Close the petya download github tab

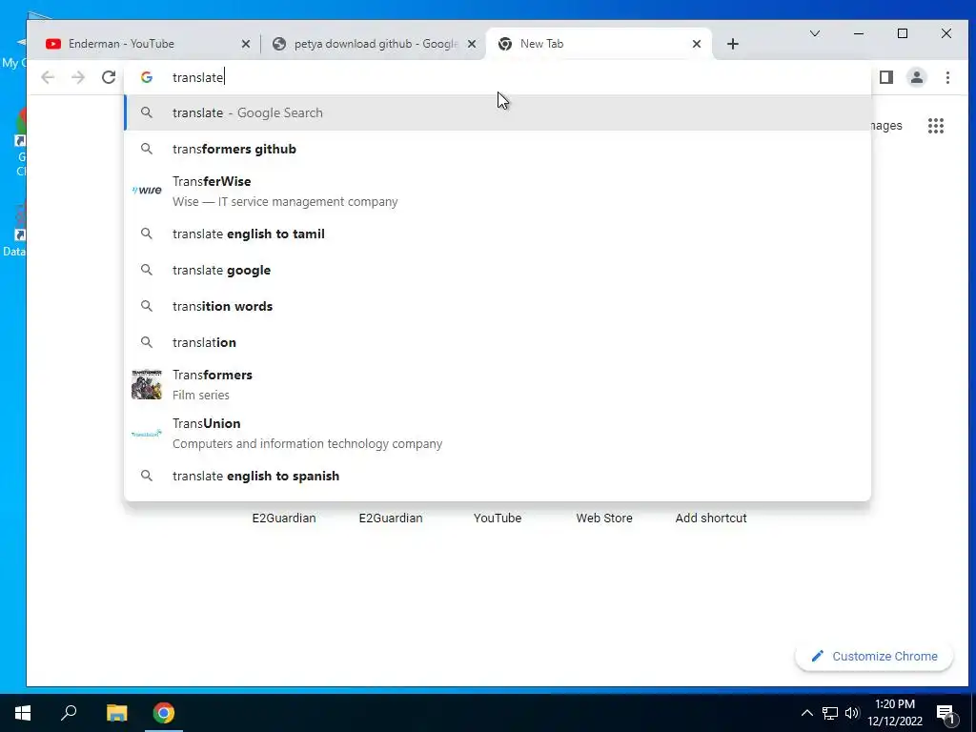pyautogui.click(x=472, y=44)
